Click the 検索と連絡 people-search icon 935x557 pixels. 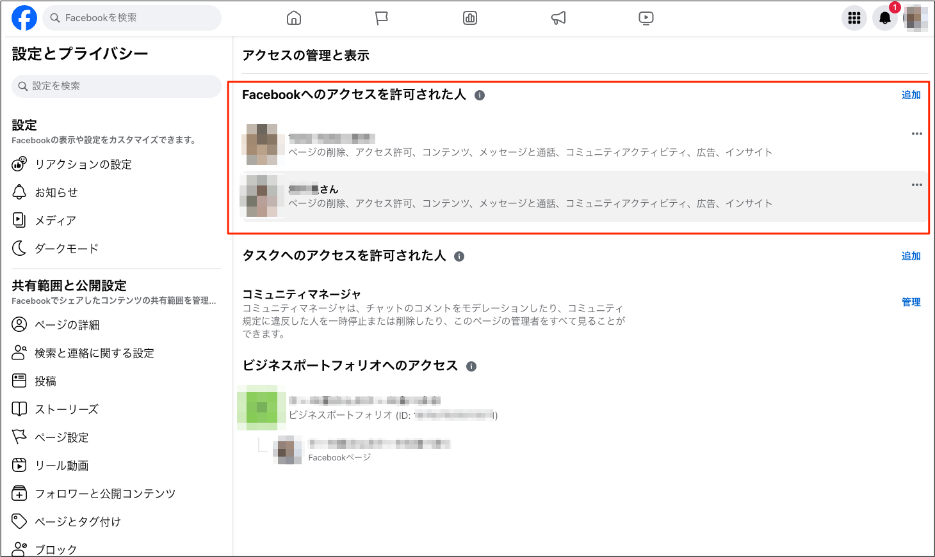coord(19,352)
